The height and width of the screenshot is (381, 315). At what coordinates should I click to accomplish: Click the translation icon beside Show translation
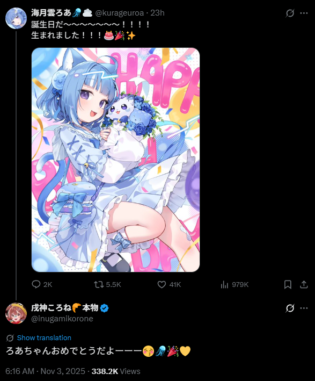(10, 338)
